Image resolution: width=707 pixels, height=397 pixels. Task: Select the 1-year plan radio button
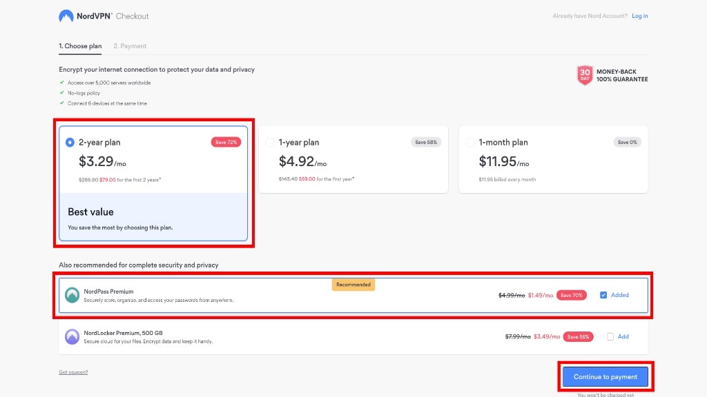tap(270, 142)
